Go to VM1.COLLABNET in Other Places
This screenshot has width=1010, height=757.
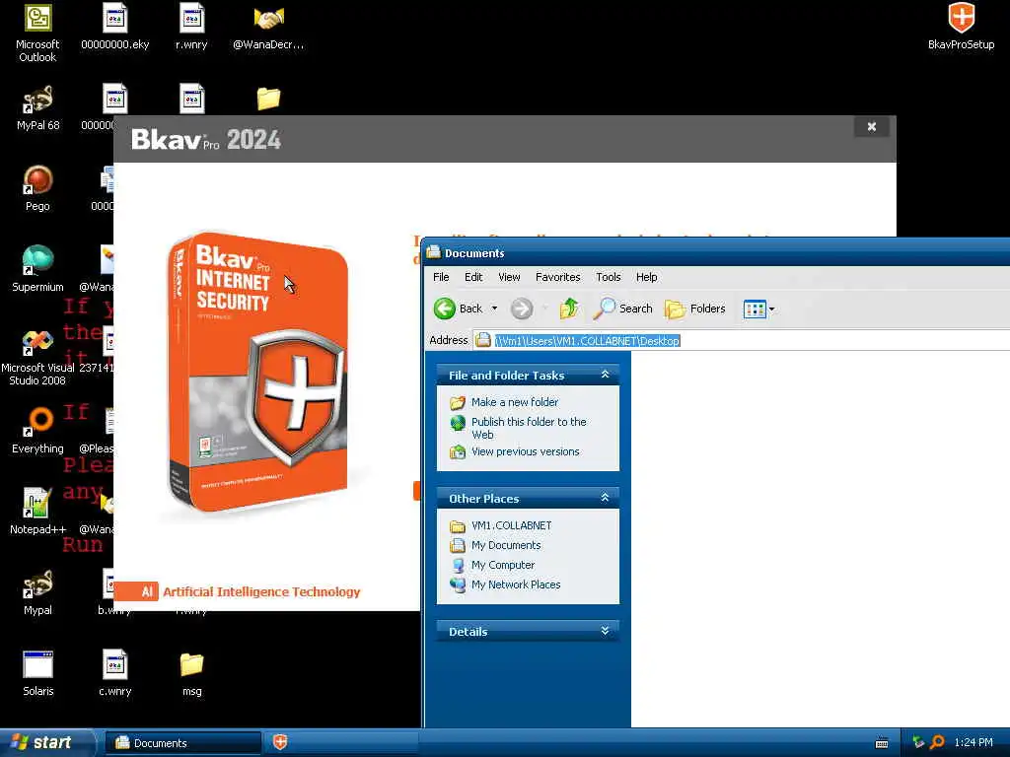512,525
